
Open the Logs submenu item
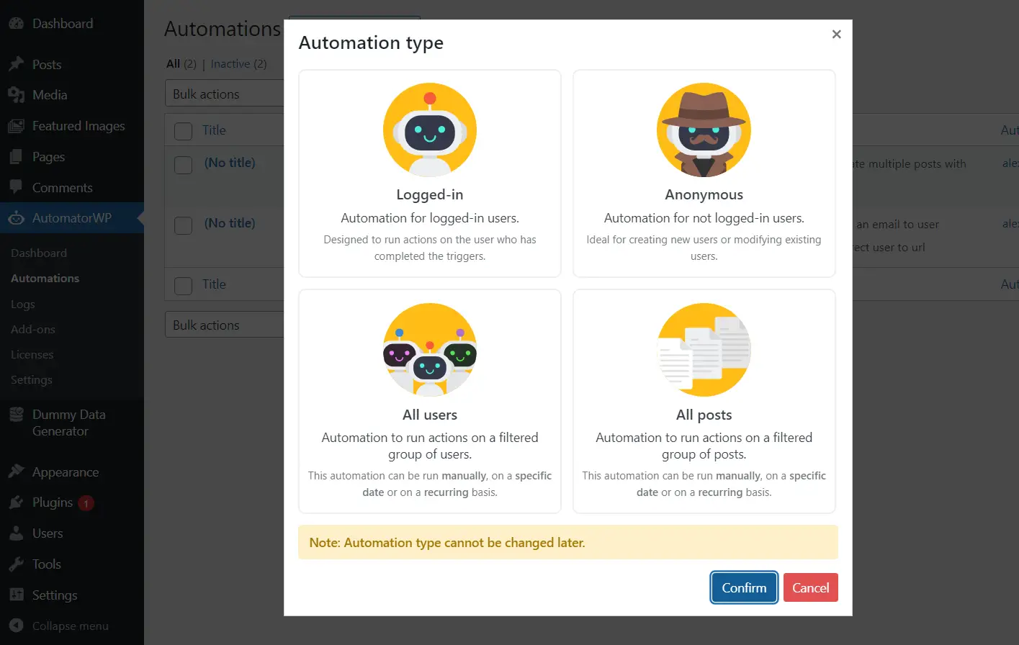point(23,305)
